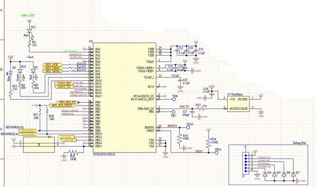Screen dimensions: 316x187
Task: Select resistor R20 100K near GND
Action: coord(73,153)
